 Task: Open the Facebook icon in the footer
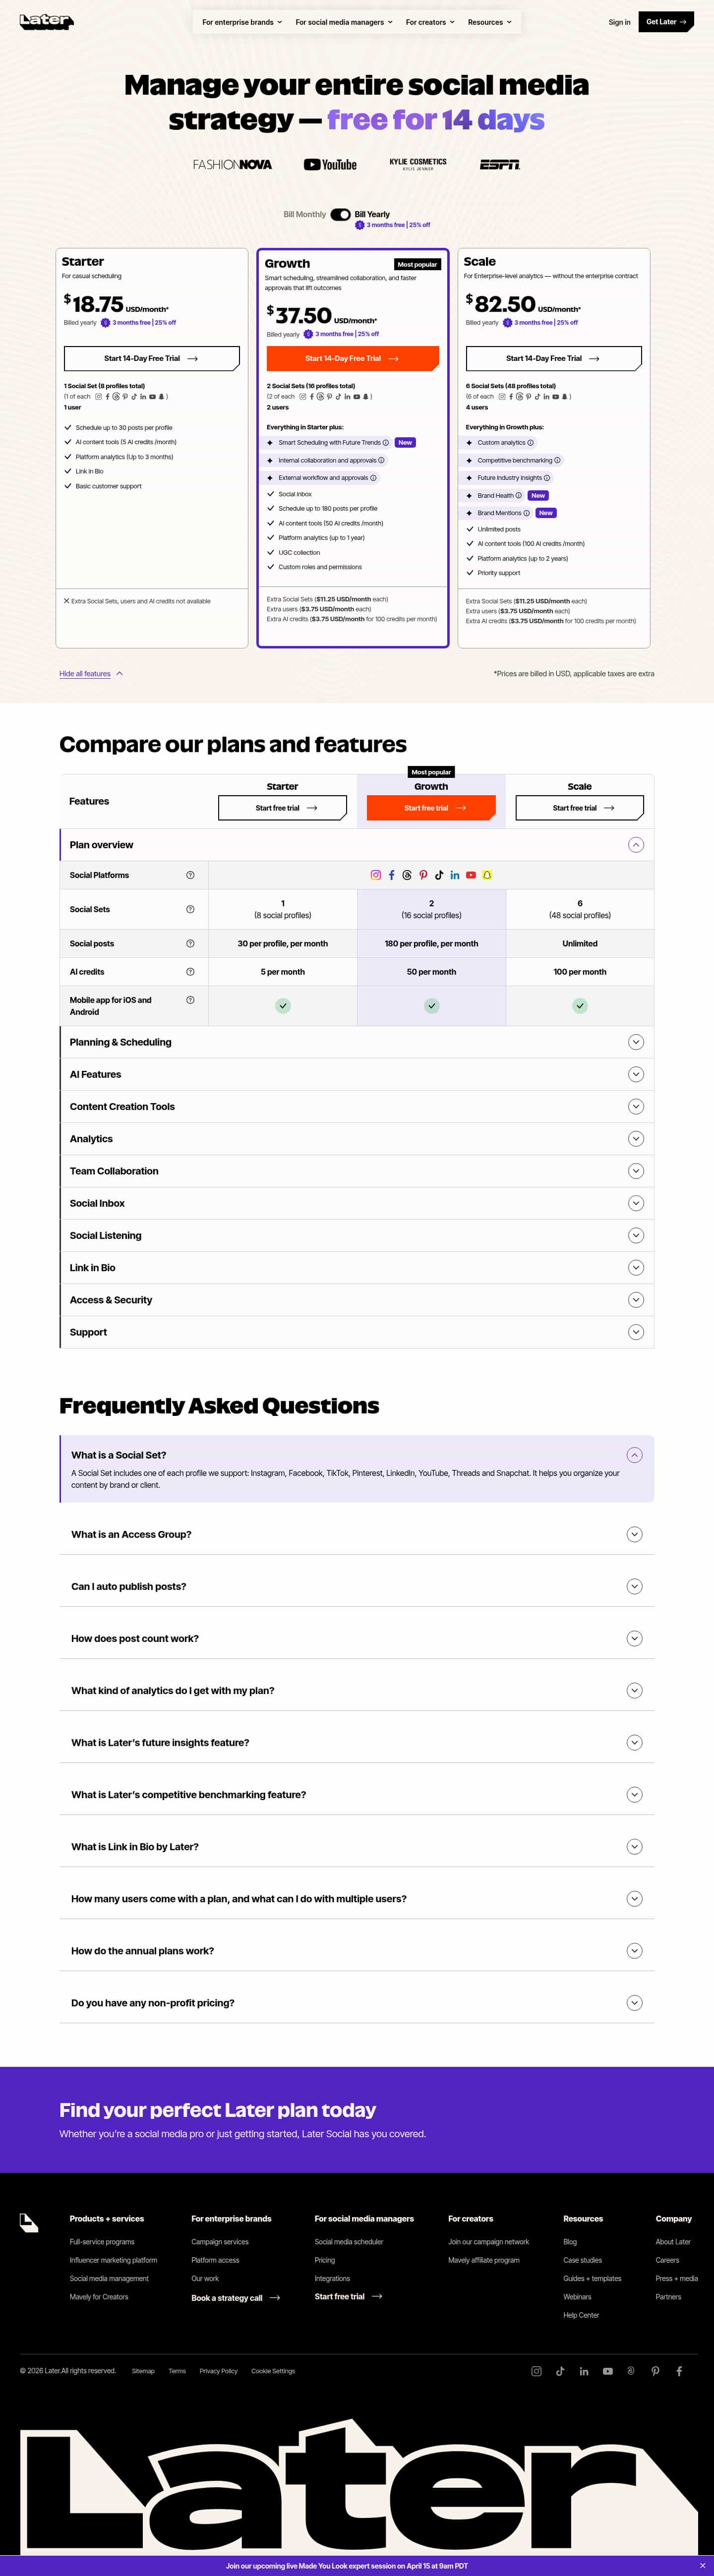[679, 2371]
